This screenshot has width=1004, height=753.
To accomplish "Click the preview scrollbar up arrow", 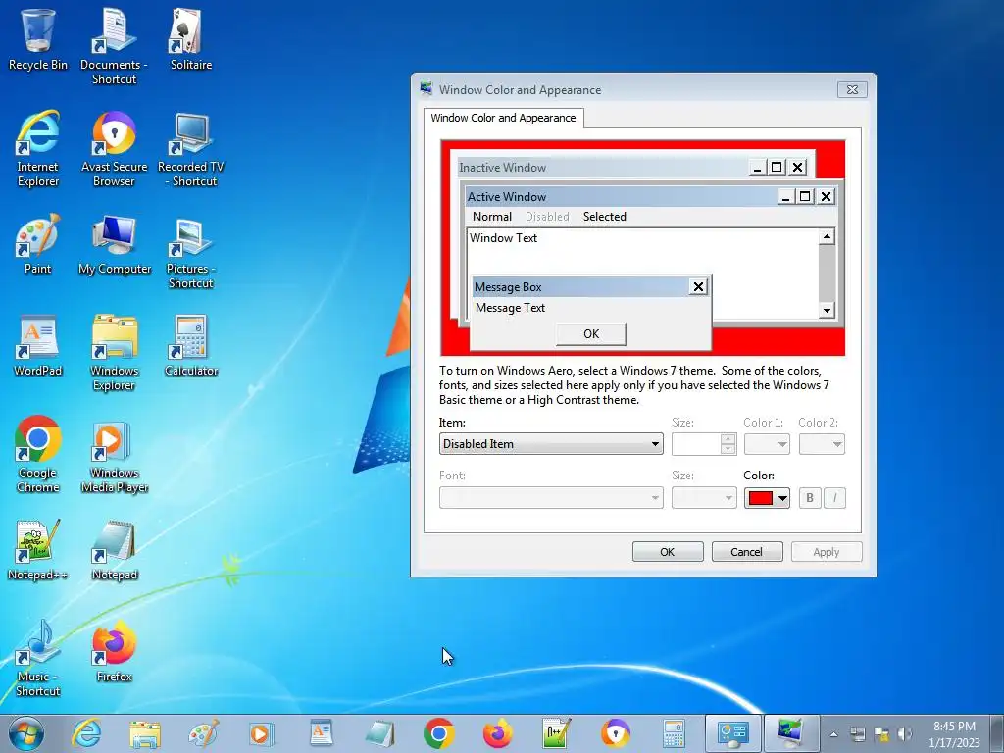I will 827,237.
